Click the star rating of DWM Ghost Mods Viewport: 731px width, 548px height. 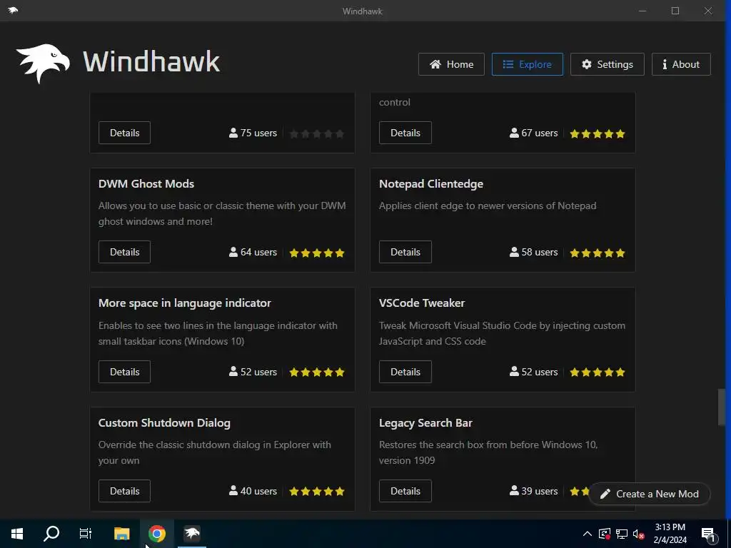(316, 253)
